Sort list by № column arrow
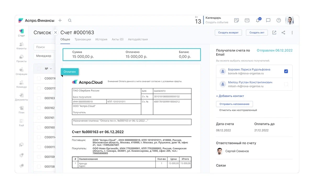 click(51, 69)
